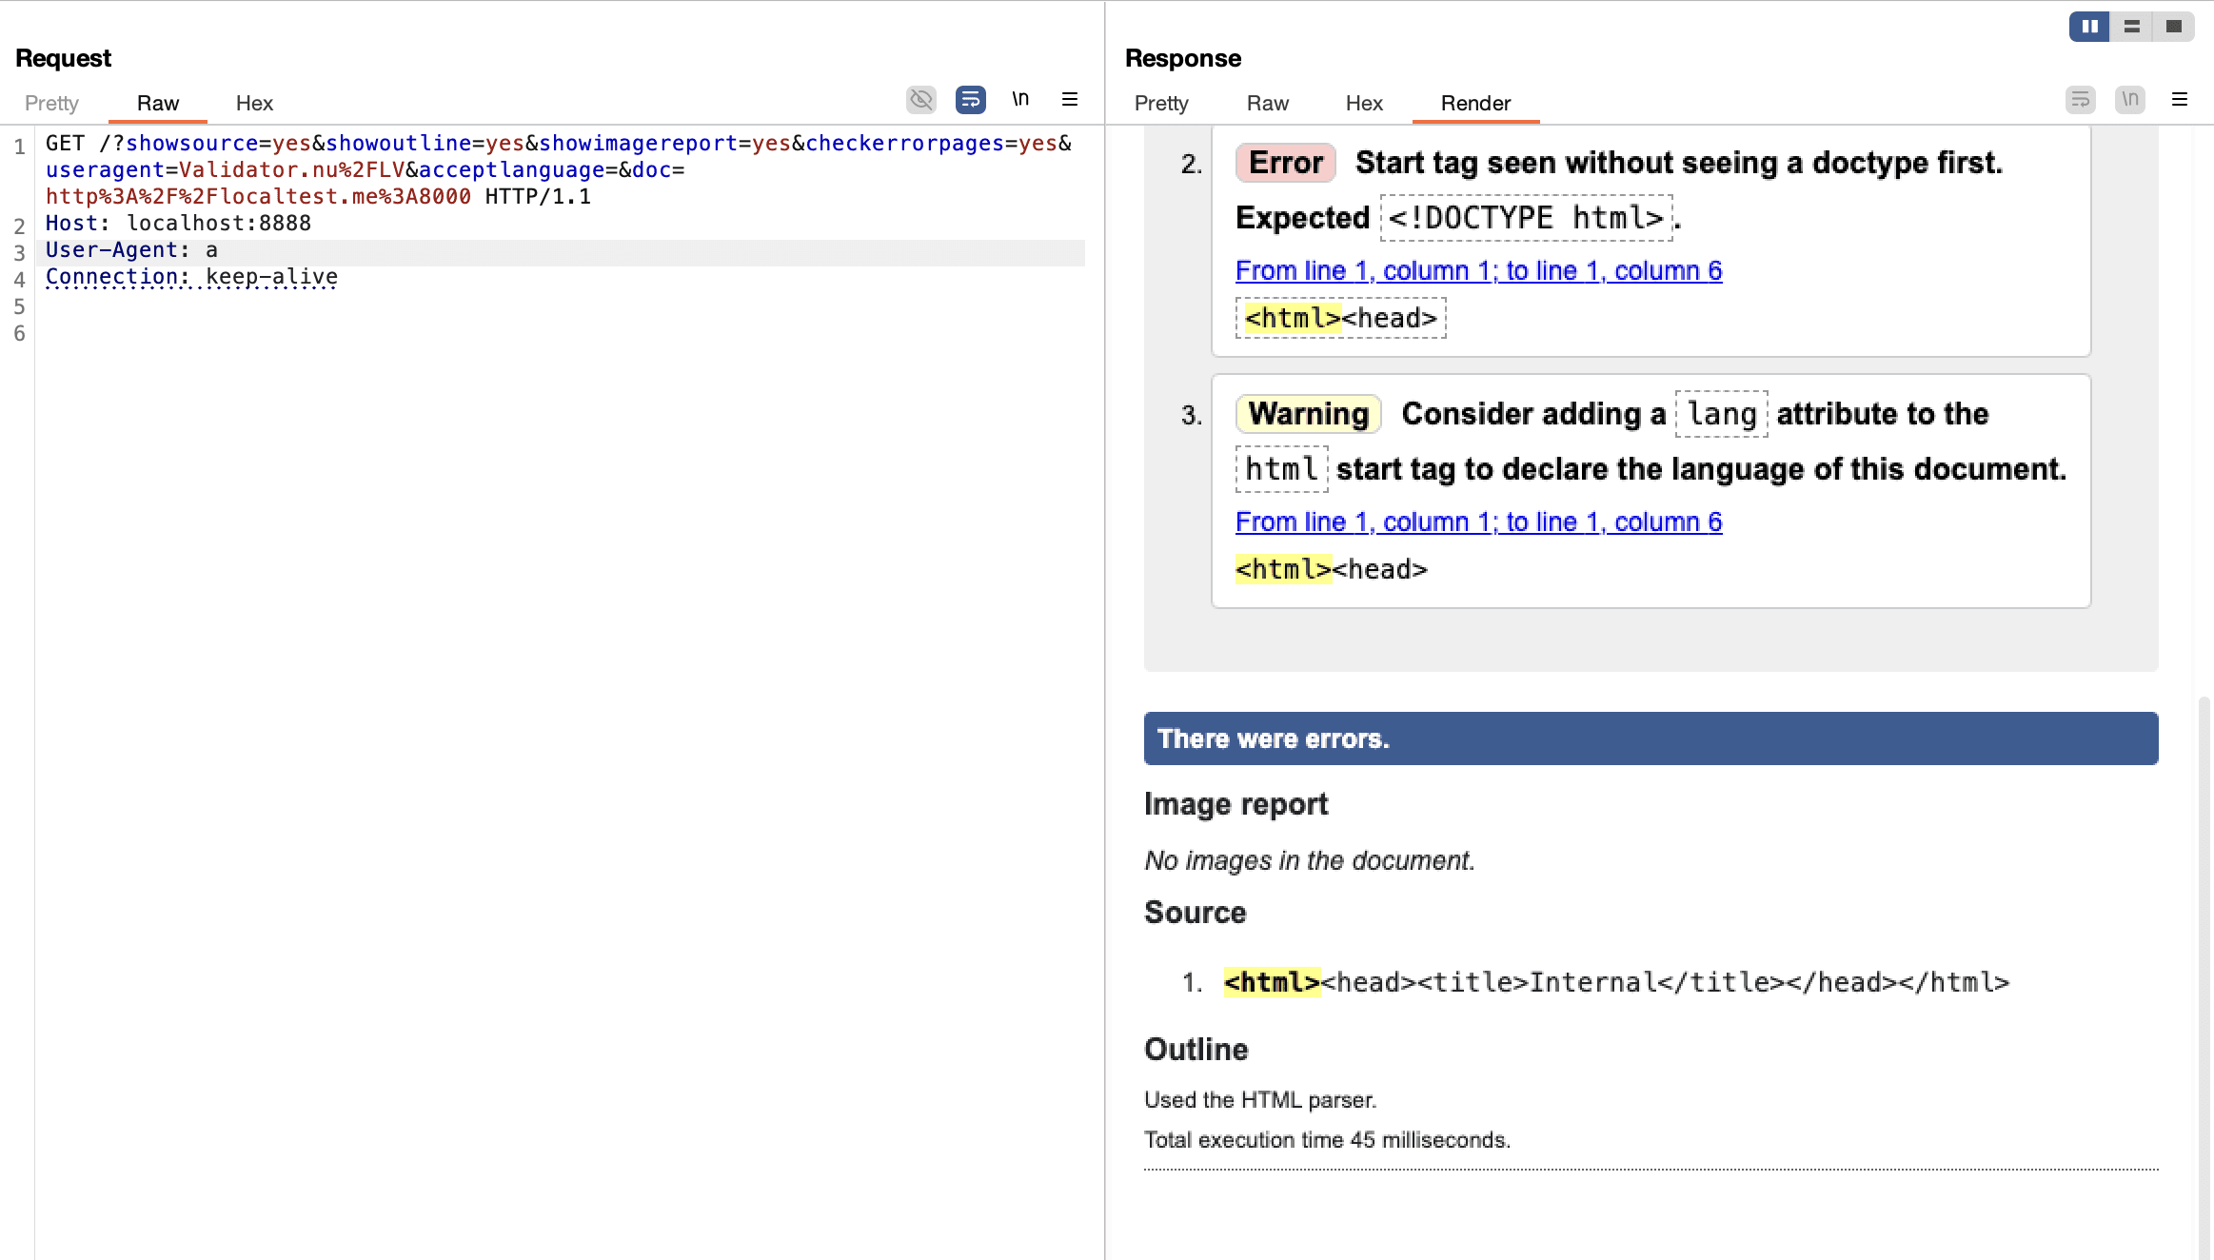Toggle the \n newline display in Request
The image size is (2214, 1260).
coord(1020,99)
